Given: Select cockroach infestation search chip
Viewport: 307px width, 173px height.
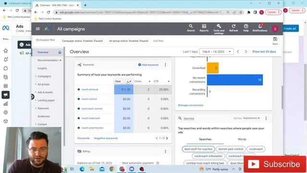Looking at the screenshot, I should [x=208, y=156].
